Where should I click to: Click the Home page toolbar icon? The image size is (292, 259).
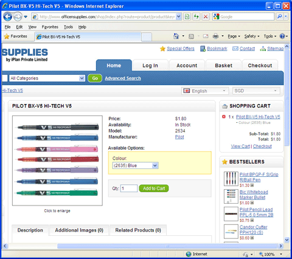(x=176, y=36)
